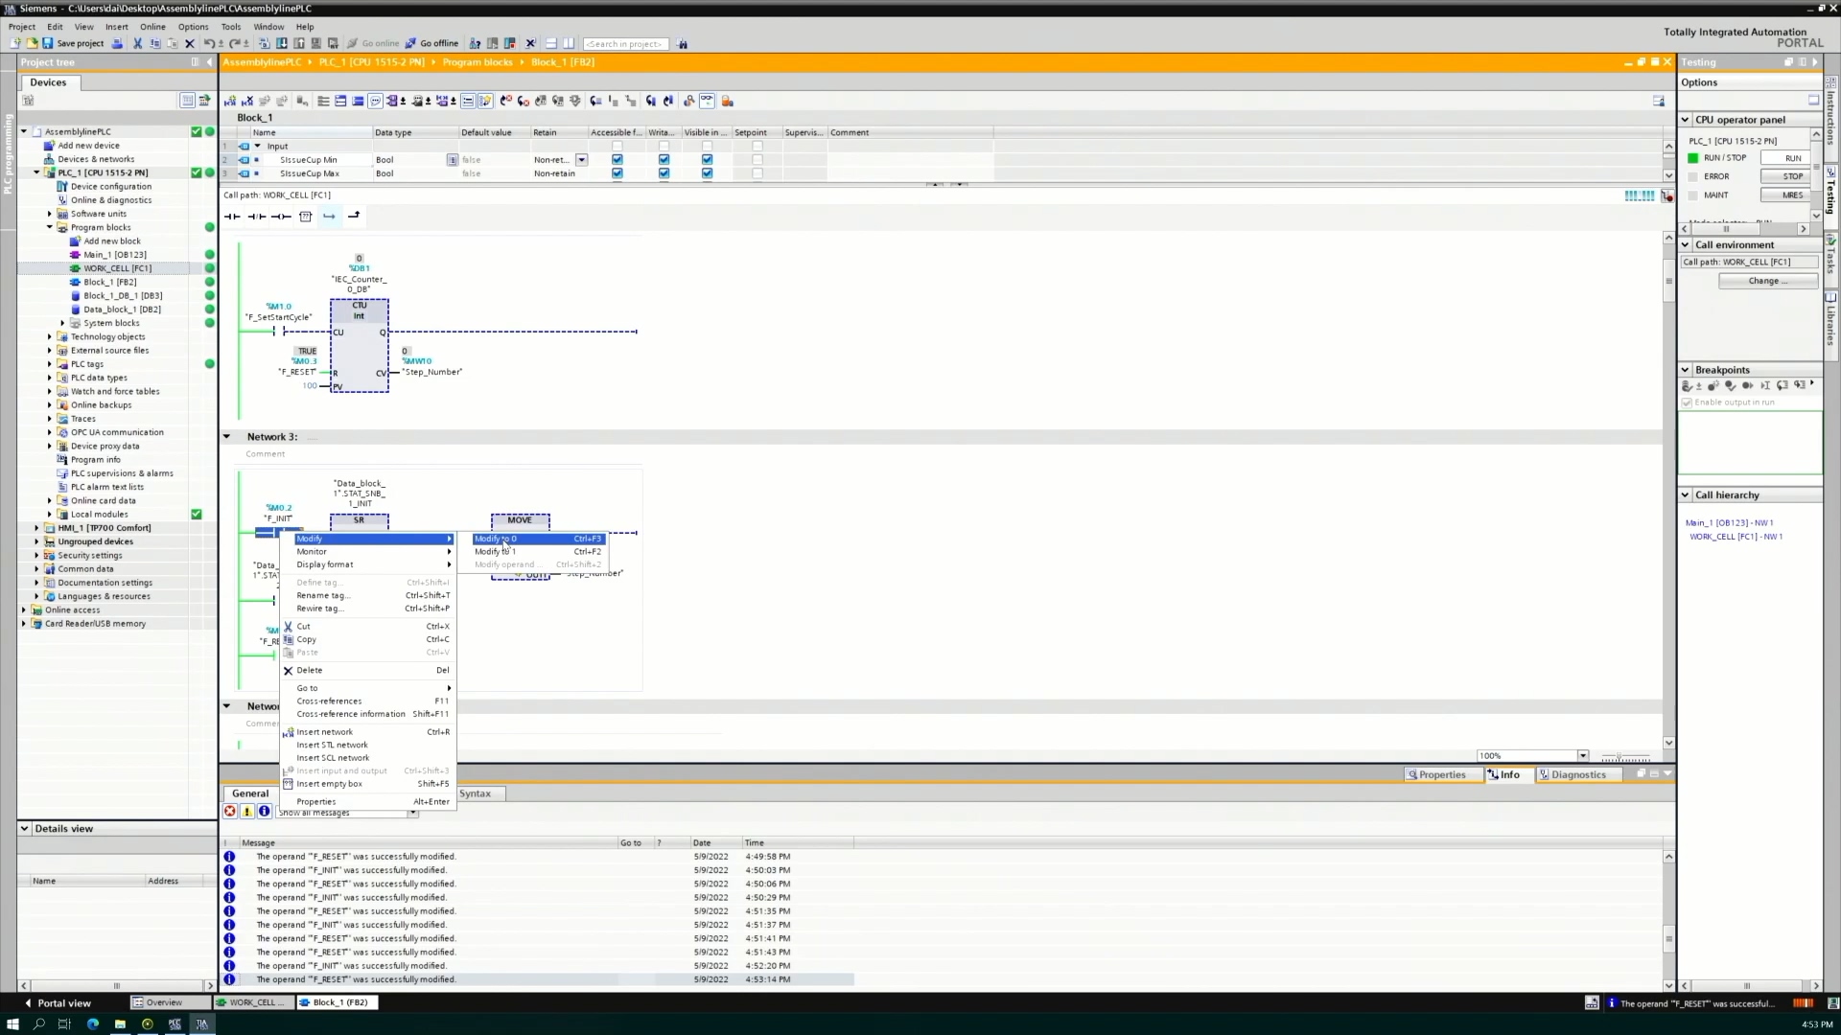The height and width of the screenshot is (1035, 1841).
Task: Collapse the Network 3 section
Action: click(227, 436)
